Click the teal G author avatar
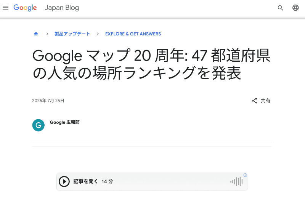 point(39,125)
